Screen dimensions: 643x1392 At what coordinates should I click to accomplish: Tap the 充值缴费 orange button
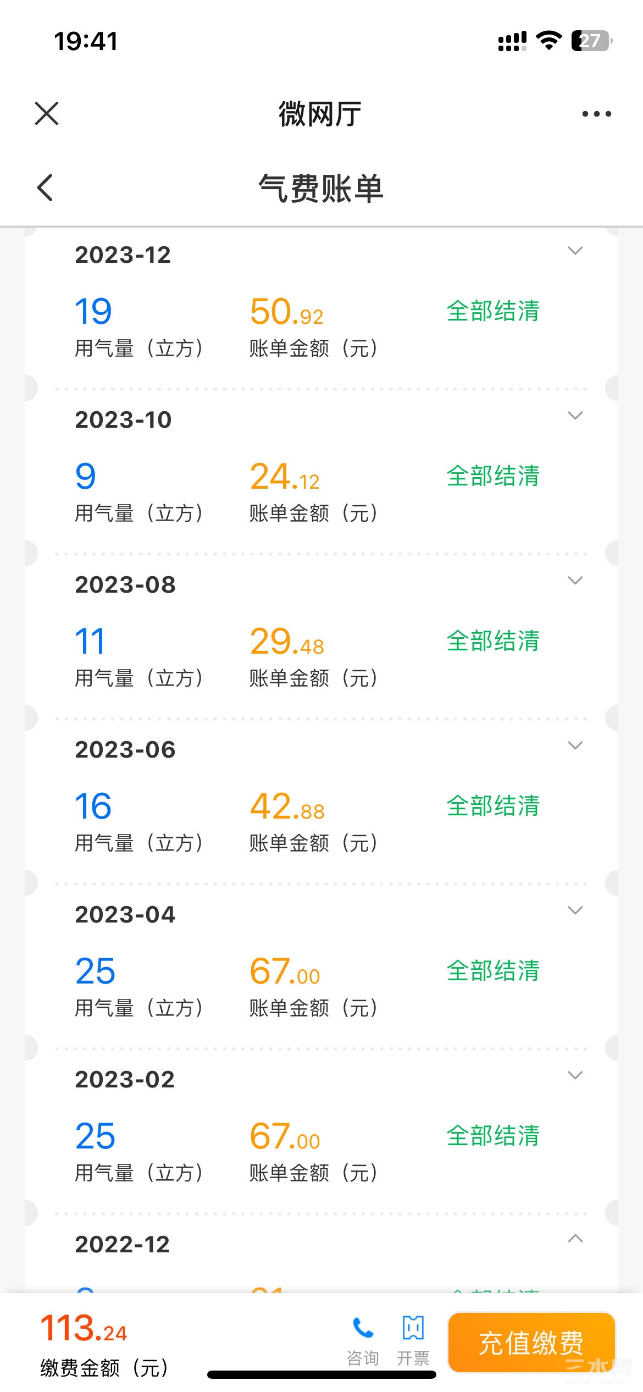pos(531,1342)
